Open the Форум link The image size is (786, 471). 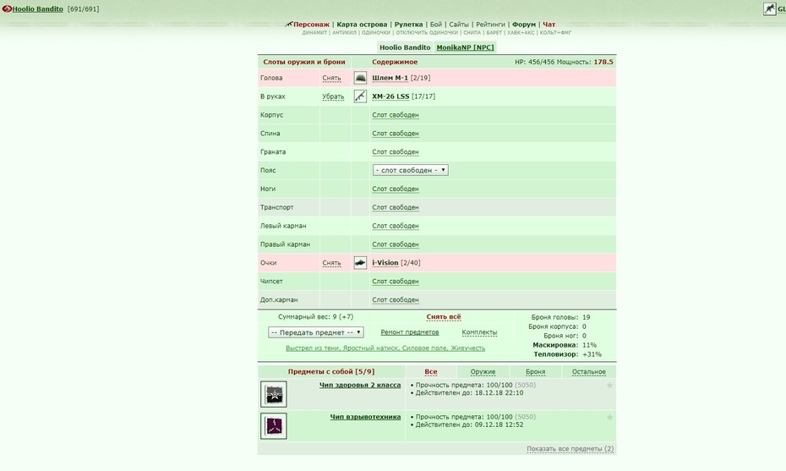click(524, 25)
